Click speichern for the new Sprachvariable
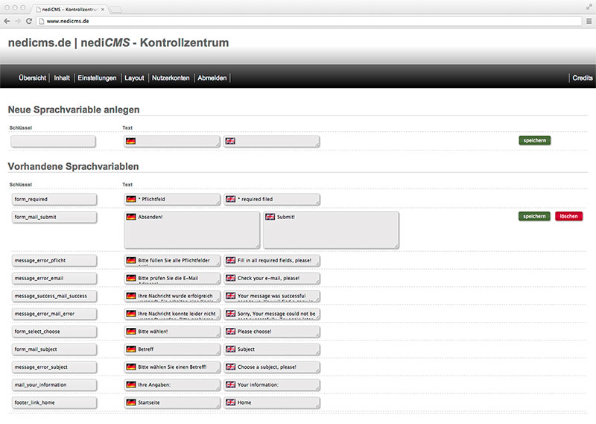Image resolution: width=596 pixels, height=424 pixels. (534, 141)
